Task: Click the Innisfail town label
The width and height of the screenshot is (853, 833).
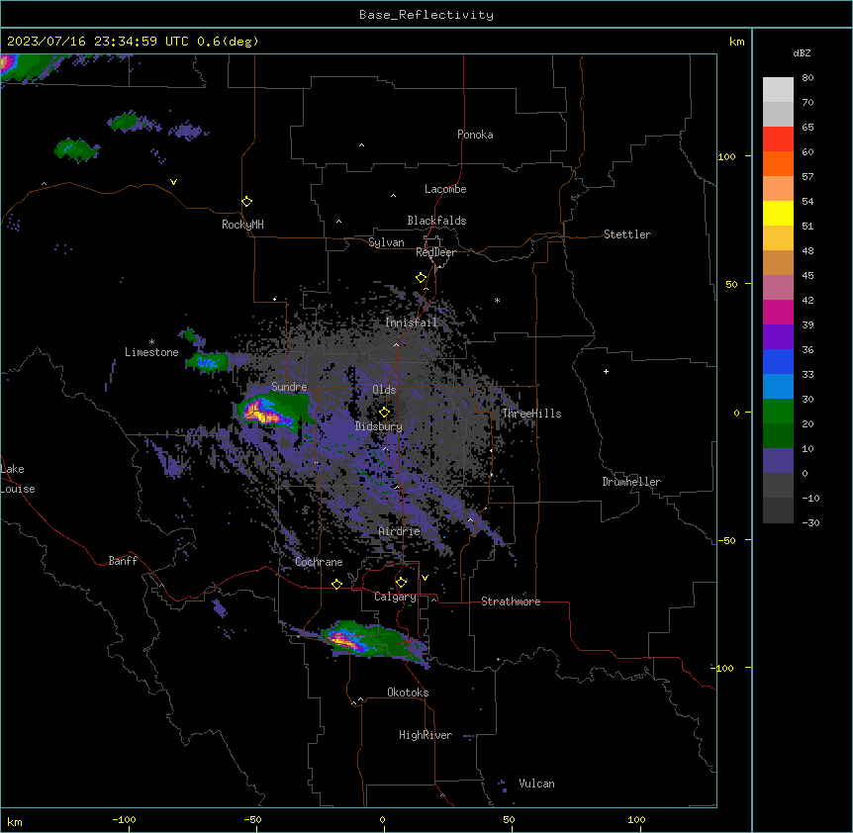Action: coord(411,323)
